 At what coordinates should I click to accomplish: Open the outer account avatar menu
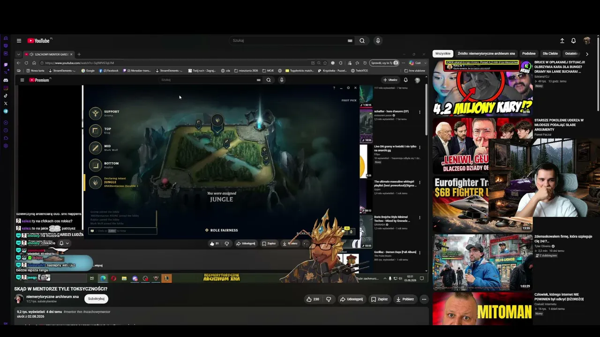[x=587, y=41]
